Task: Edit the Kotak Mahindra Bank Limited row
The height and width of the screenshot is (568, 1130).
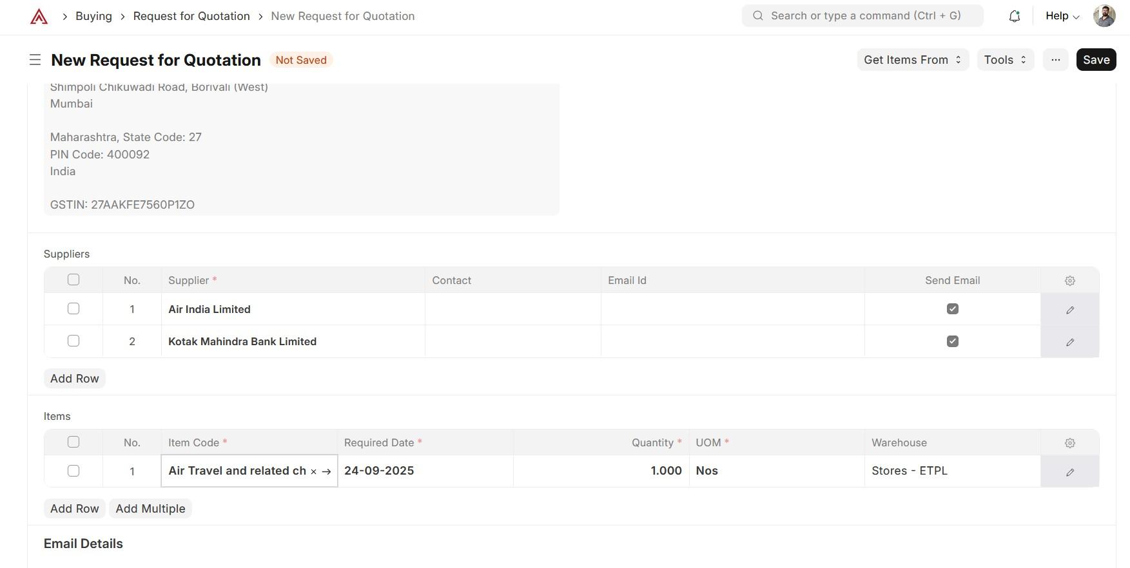Action: [x=1069, y=342]
